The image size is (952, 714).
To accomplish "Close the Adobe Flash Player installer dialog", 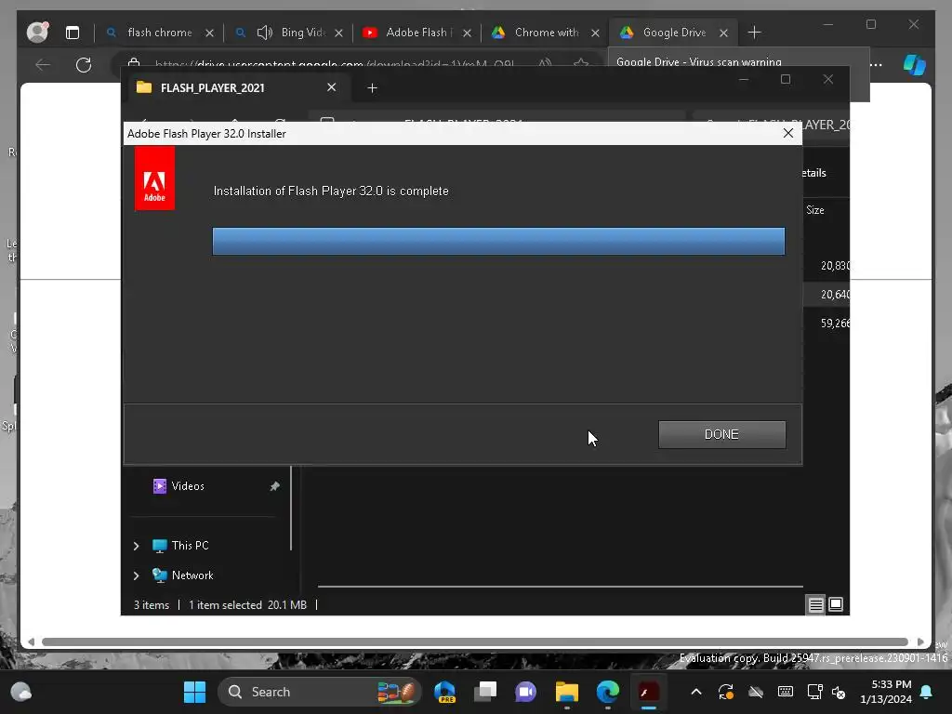I will point(788,133).
